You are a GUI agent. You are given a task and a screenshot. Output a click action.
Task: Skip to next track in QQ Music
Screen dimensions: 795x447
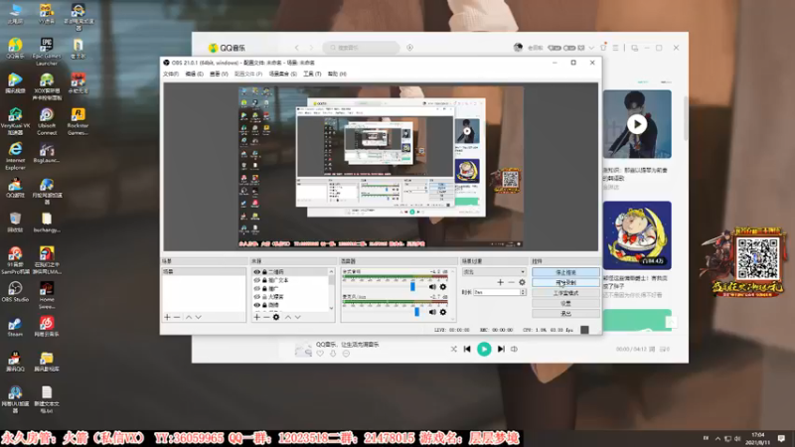tap(501, 349)
